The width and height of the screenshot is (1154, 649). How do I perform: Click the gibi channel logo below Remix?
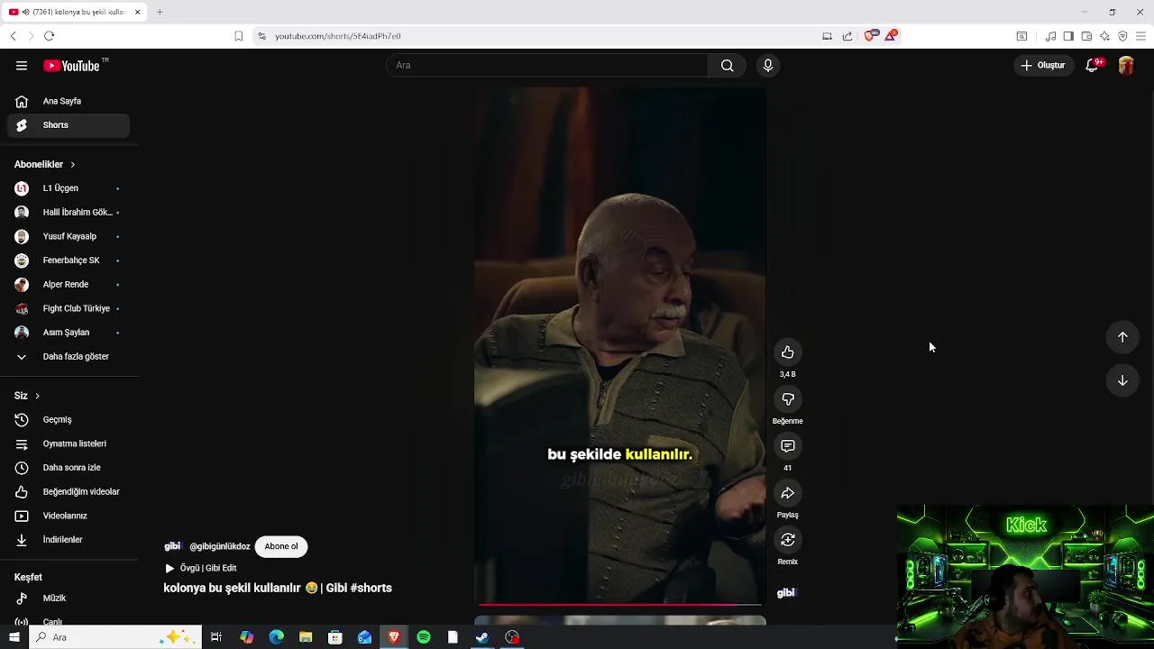click(786, 593)
